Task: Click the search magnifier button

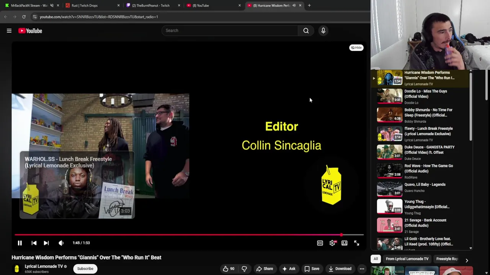Action: pos(306,31)
